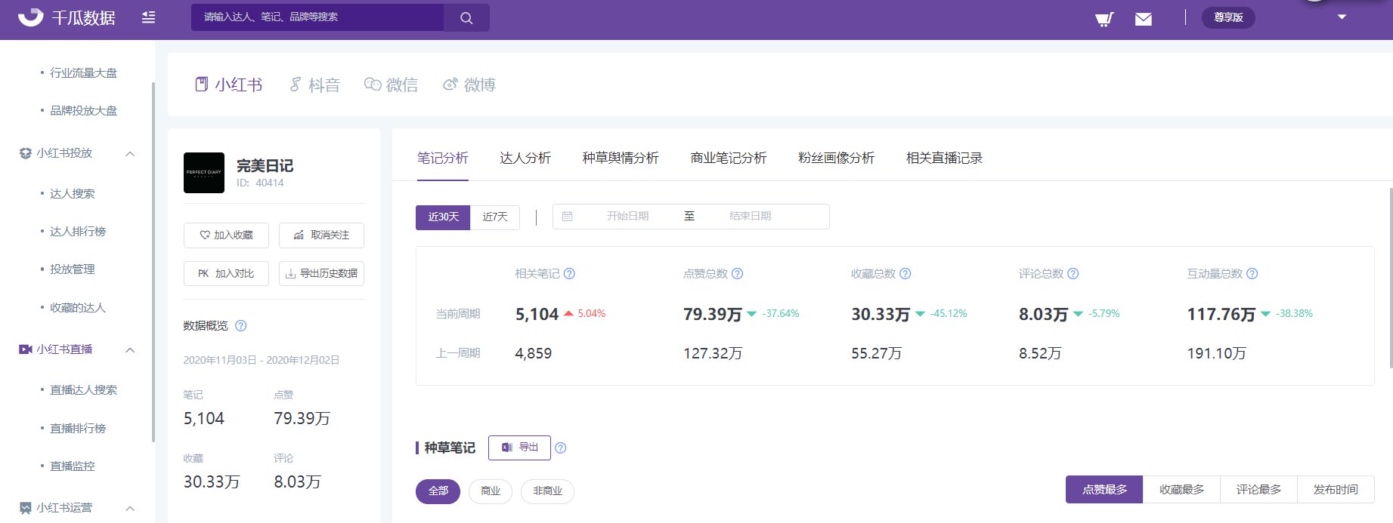Screen dimensions: 1393x523
Task: Open the mail messages icon
Action: [1143, 19]
